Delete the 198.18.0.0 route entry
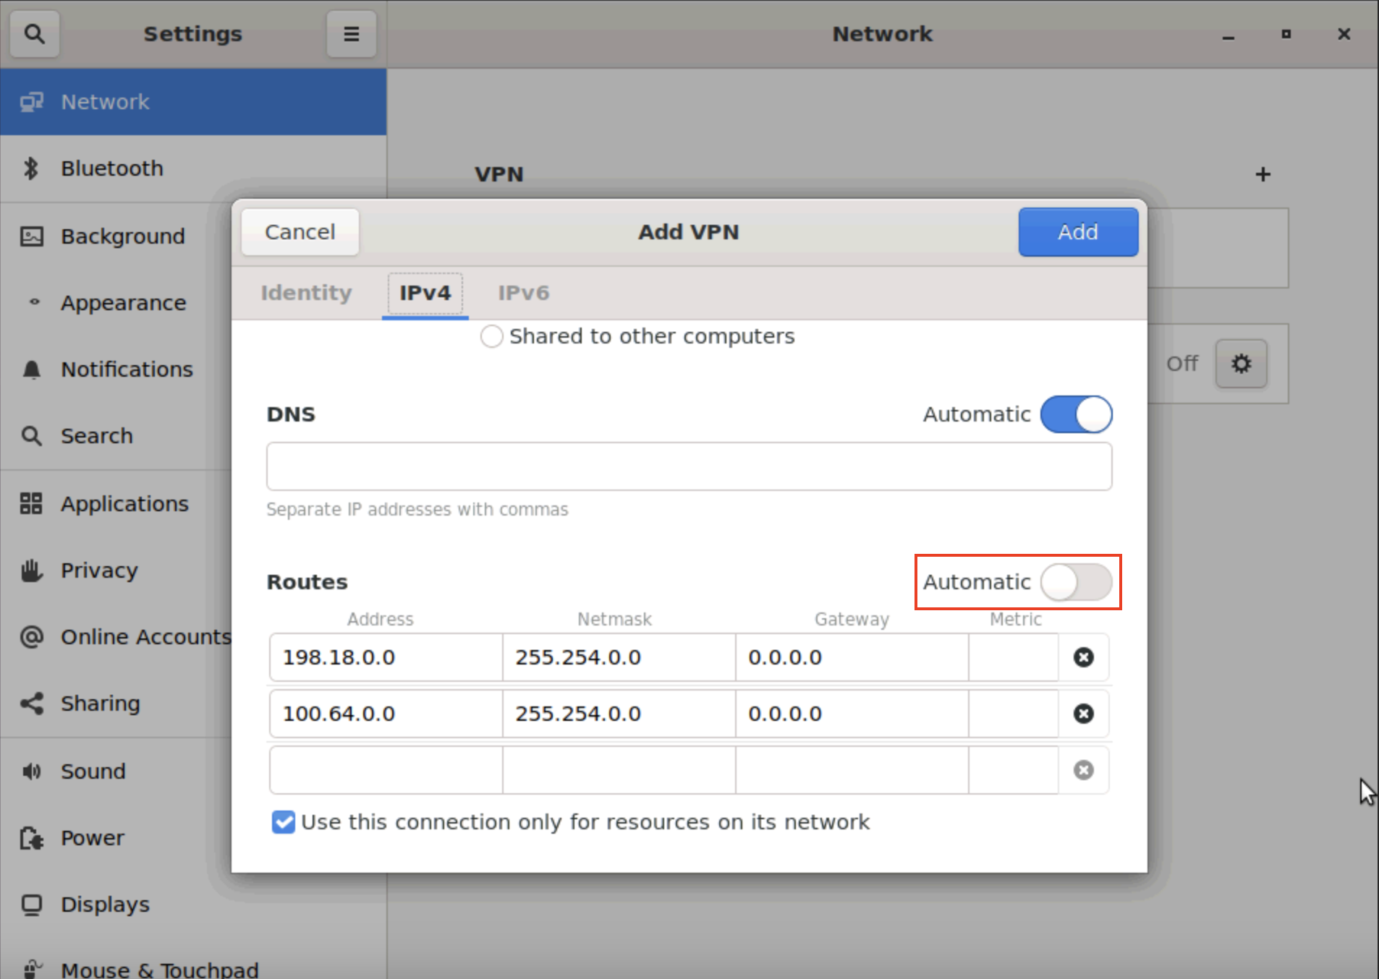Image resolution: width=1379 pixels, height=979 pixels. click(1083, 657)
